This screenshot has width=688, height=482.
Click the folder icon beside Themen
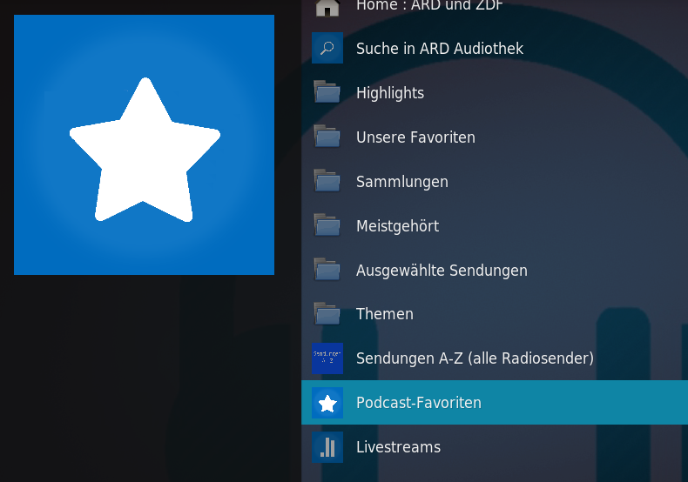(x=327, y=313)
